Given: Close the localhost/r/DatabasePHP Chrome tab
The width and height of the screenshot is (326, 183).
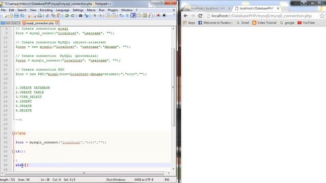Looking at the screenshot, I should tap(278, 8).
